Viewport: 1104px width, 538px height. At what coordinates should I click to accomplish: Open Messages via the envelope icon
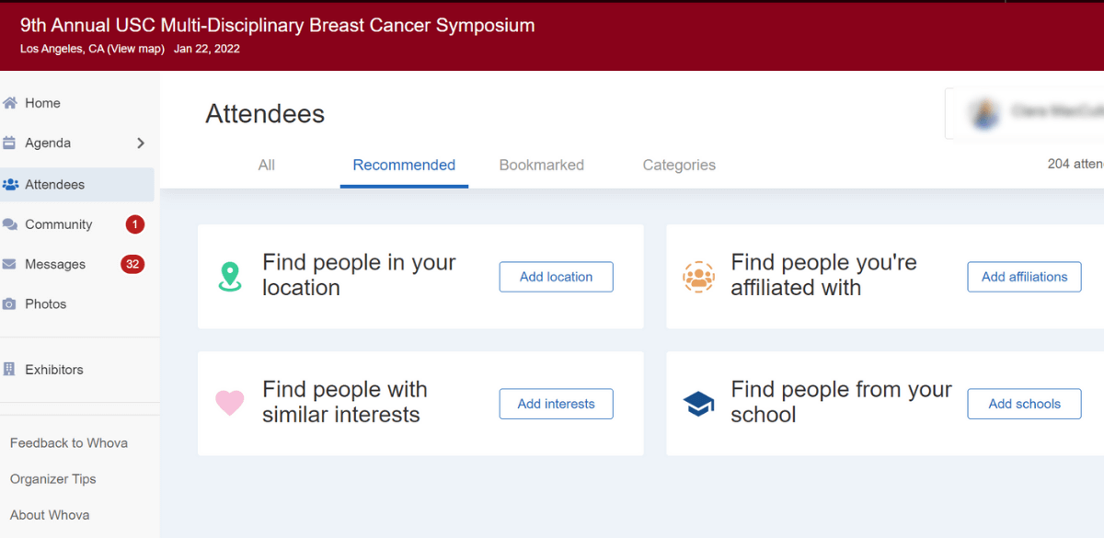click(9, 264)
